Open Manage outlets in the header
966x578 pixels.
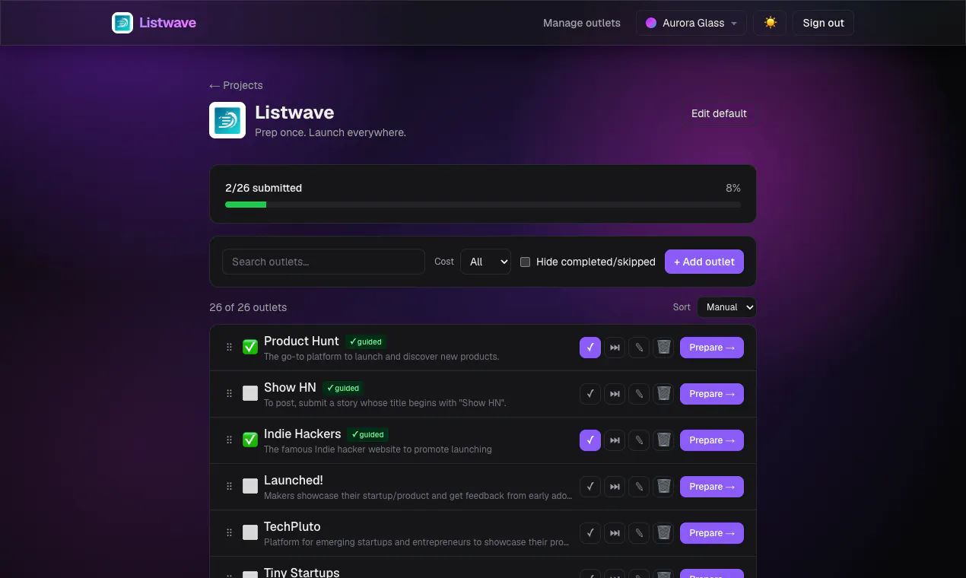click(582, 23)
